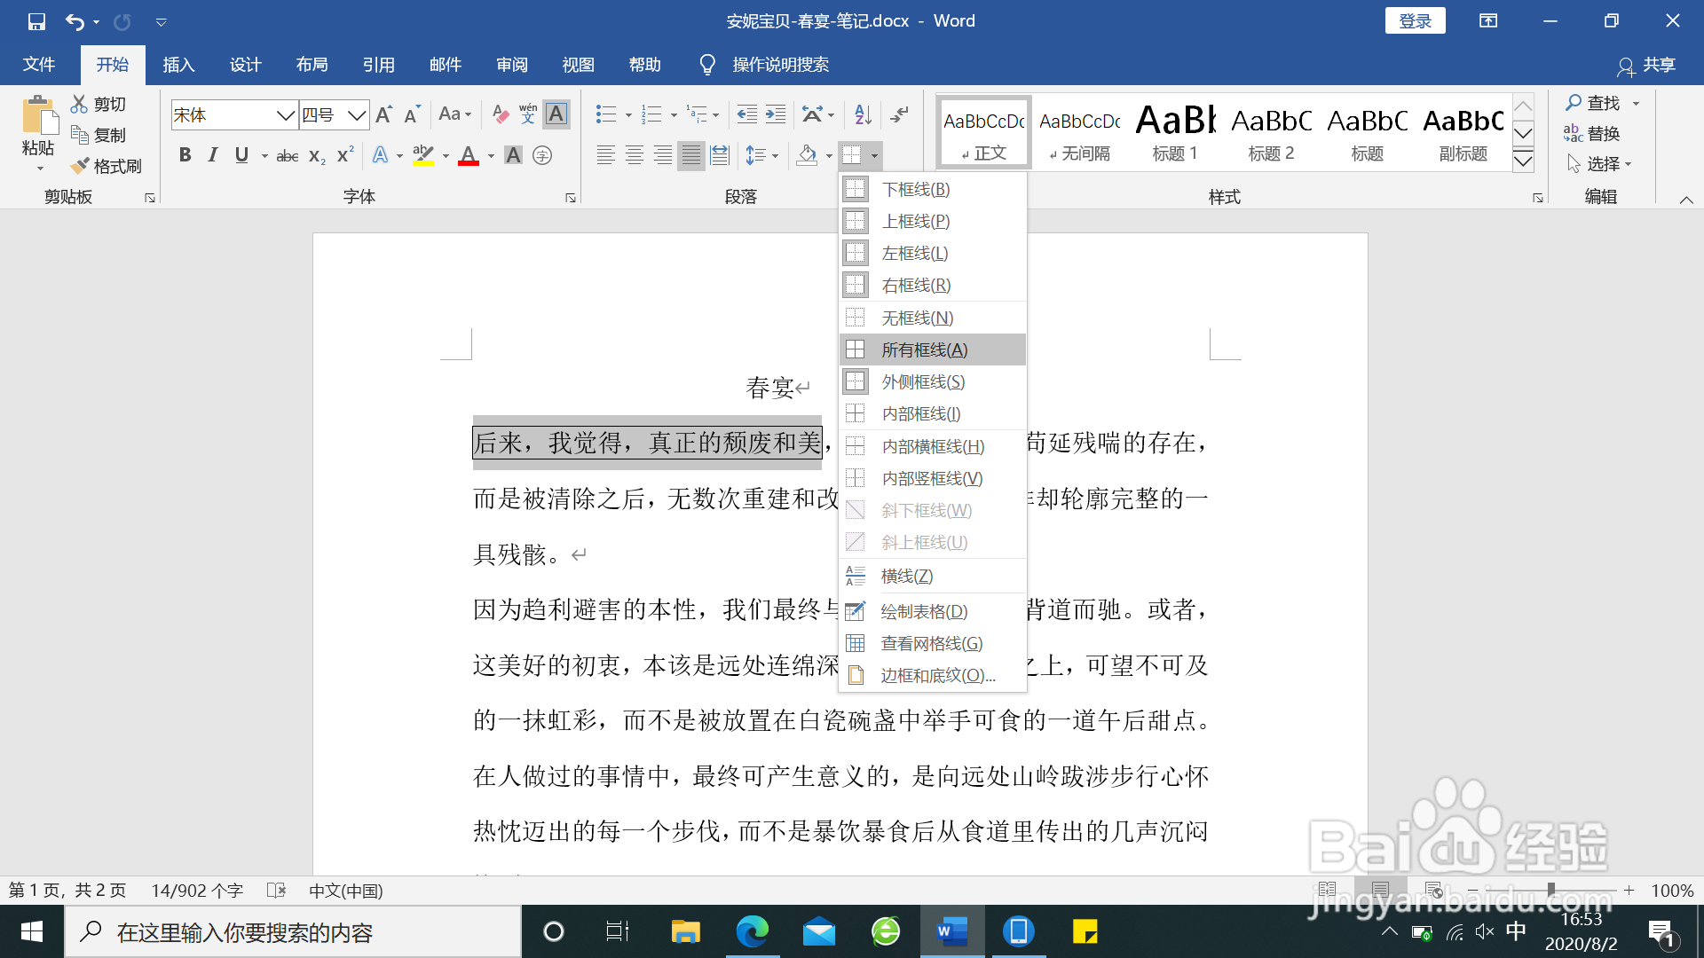
Task: Apply italic formatting
Action: coord(213,155)
